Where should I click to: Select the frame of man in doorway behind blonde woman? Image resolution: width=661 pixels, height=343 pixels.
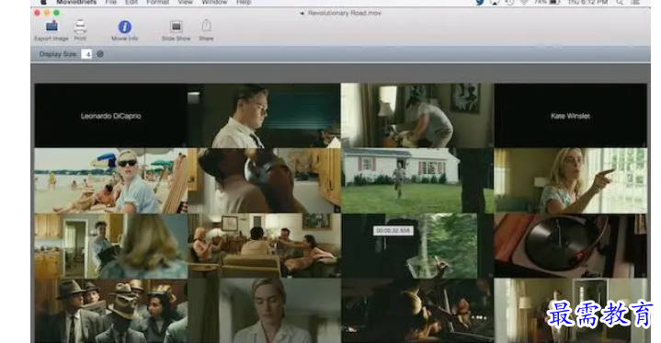[111, 246]
